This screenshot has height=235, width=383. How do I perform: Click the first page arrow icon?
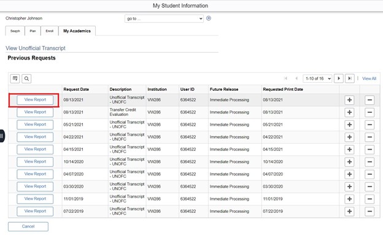pos(286,79)
